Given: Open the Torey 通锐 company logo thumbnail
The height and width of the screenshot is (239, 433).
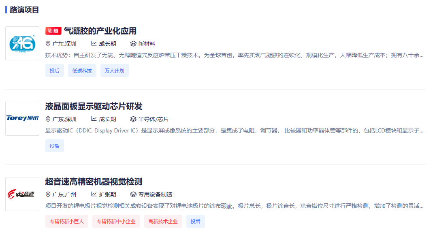Looking at the screenshot, I should (22, 119).
